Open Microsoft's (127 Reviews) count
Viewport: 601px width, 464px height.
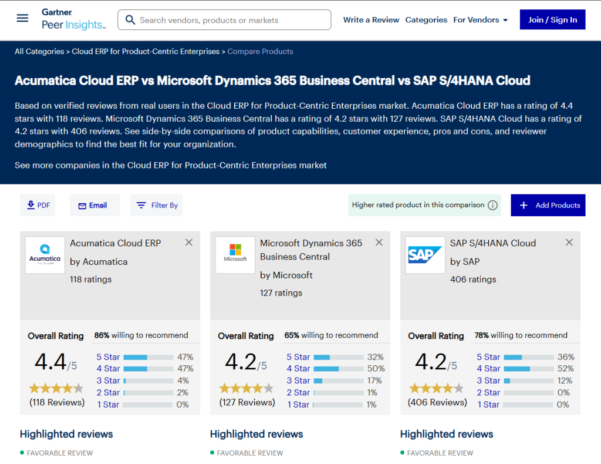(x=247, y=402)
